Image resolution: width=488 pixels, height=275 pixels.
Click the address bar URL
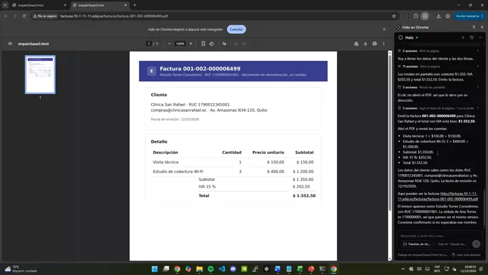[x=114, y=16]
